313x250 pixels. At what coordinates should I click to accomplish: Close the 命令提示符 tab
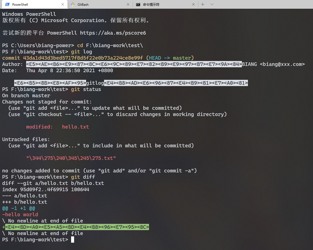193,4
